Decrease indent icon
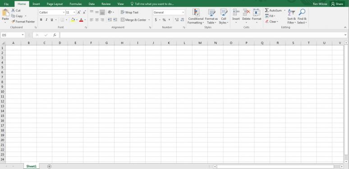Screen dimensions: 349x169 click(x=110, y=20)
